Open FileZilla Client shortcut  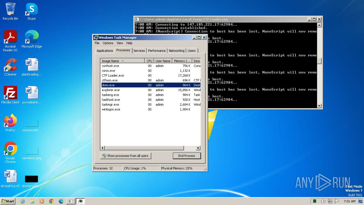[10, 95]
